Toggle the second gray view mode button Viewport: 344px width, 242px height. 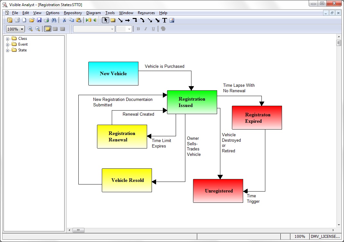coord(55,29)
